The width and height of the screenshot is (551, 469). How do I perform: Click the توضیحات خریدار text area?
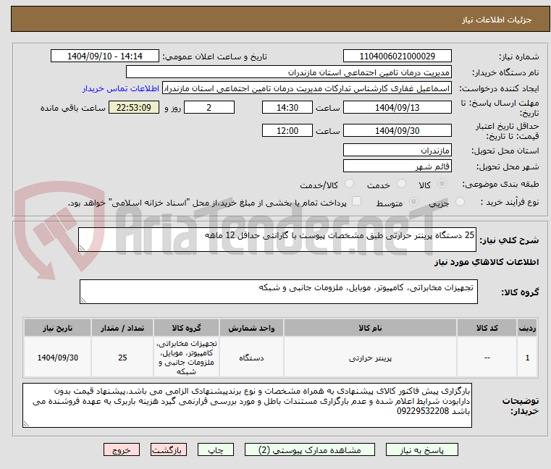point(247,405)
